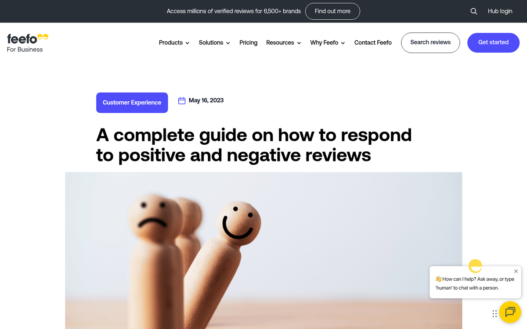Open the live chat bubble icon
Screen dimensions: 527x329
coord(510,312)
